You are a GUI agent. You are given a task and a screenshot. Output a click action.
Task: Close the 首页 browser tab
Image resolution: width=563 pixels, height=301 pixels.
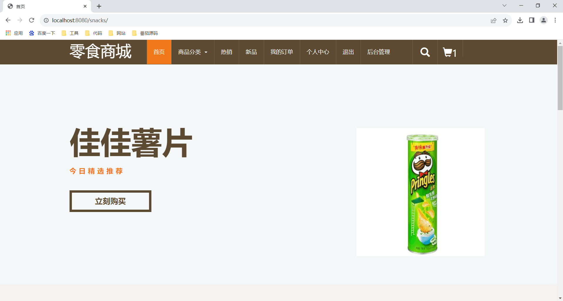pyautogui.click(x=85, y=6)
